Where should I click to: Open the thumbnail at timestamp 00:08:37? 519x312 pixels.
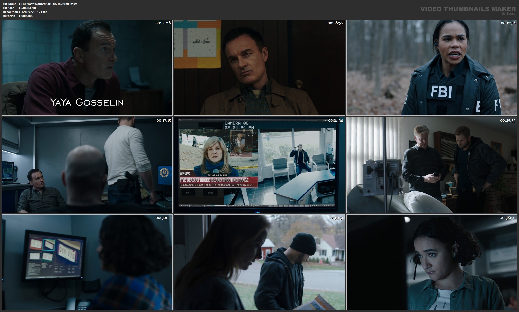(259, 68)
